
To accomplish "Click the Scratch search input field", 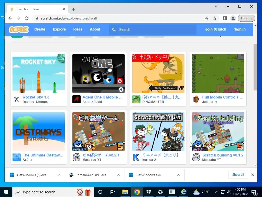I will [152, 29].
